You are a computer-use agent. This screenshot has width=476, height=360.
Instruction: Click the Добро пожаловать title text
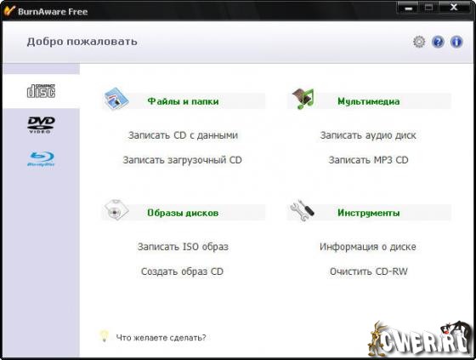coord(82,42)
